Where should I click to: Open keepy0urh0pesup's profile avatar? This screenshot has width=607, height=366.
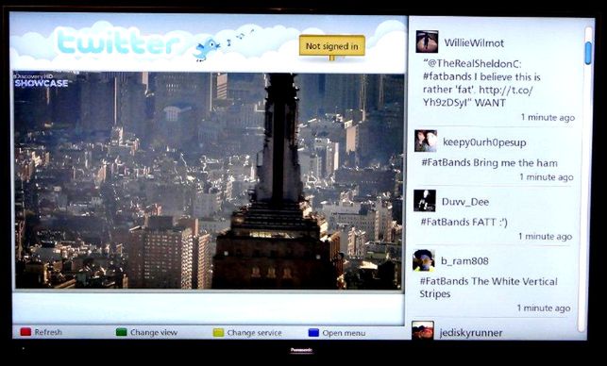pyautogui.click(x=426, y=141)
